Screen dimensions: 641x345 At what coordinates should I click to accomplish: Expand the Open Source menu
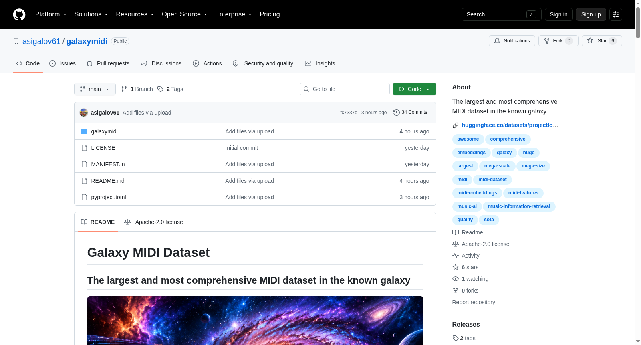click(x=185, y=14)
